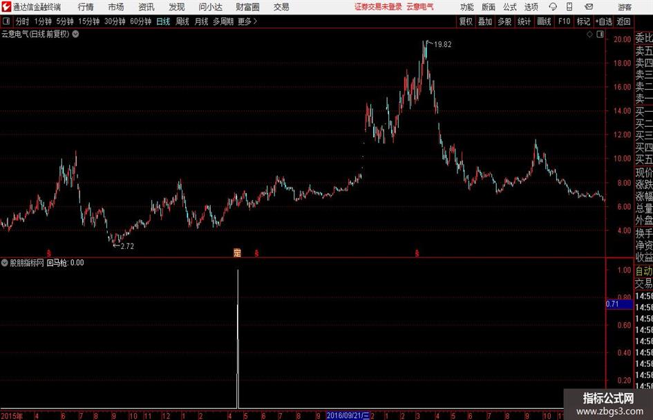Switch to 分时 chart tab
Viewport: 653px width, 420px height.
pos(23,21)
